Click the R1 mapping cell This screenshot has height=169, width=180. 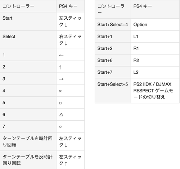[155, 48]
